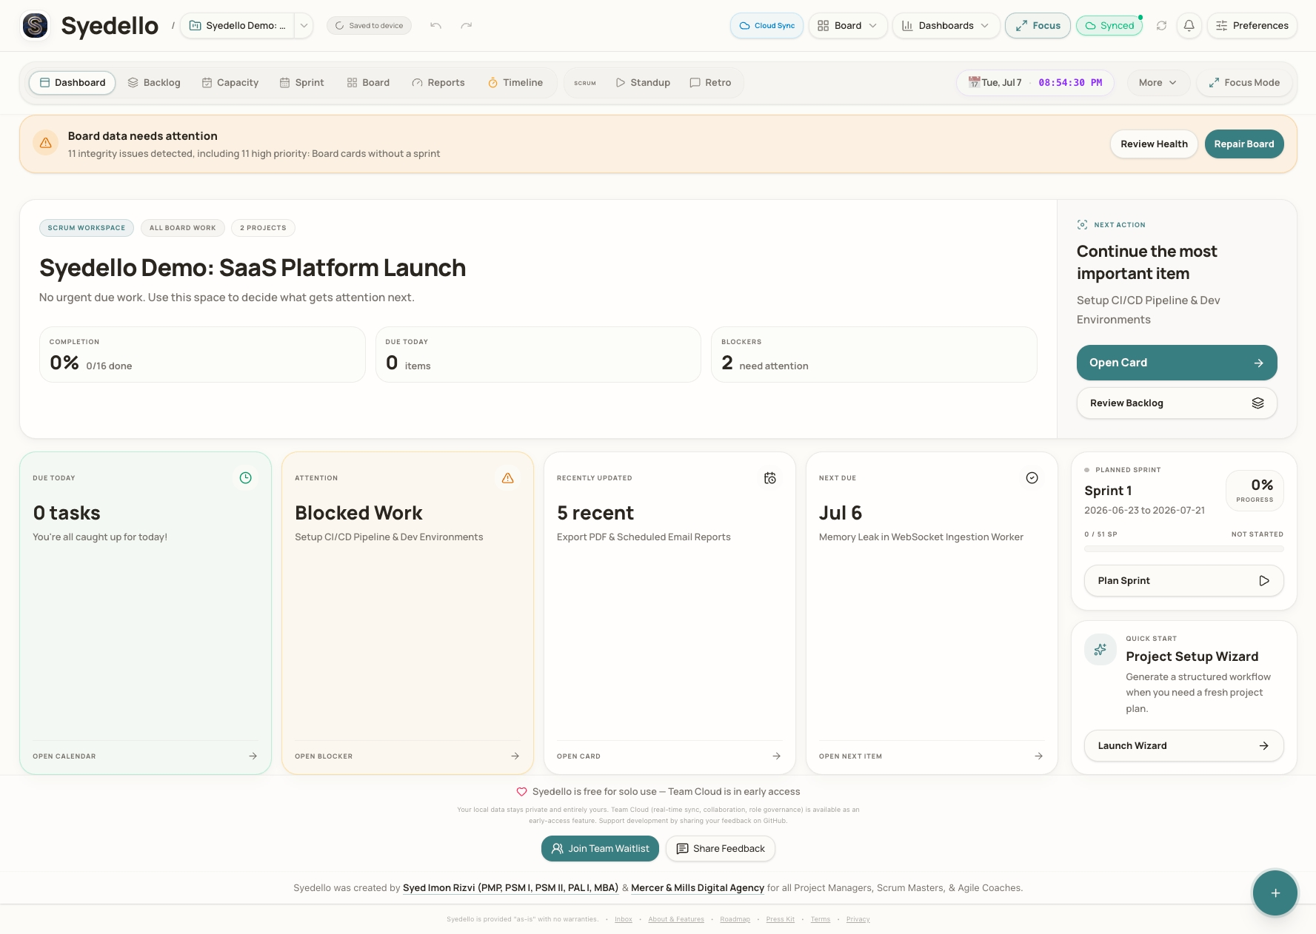1316x934 pixels.
Task: Click the sparkle icon beside Project Setup Wizard
Action: tap(1100, 649)
